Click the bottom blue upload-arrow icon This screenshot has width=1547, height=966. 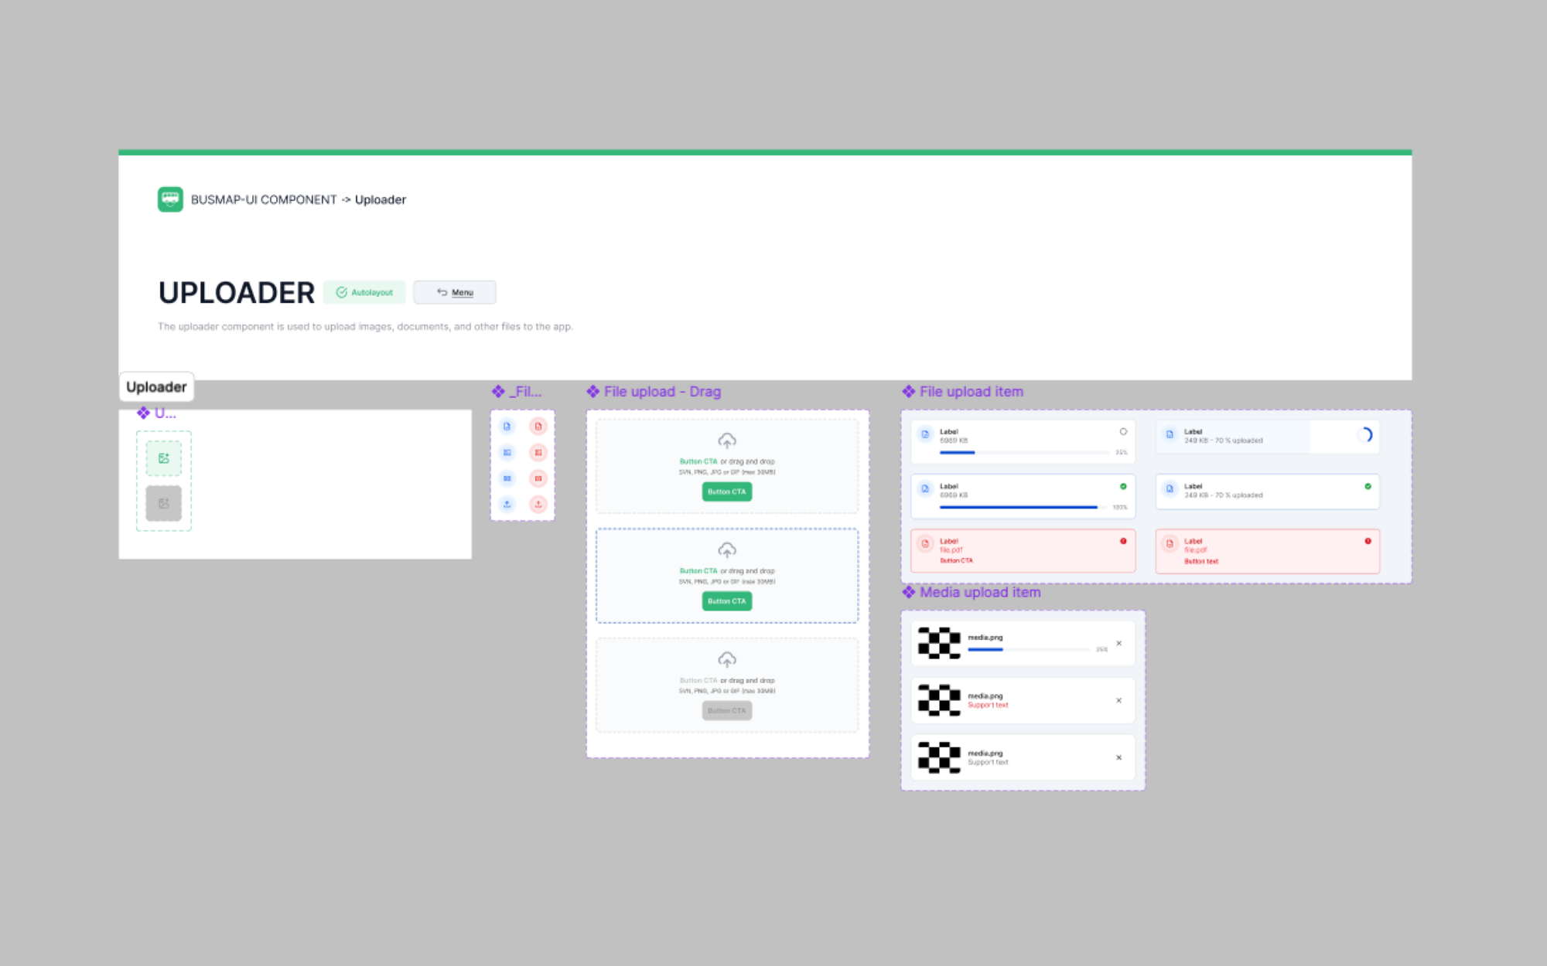[507, 504]
